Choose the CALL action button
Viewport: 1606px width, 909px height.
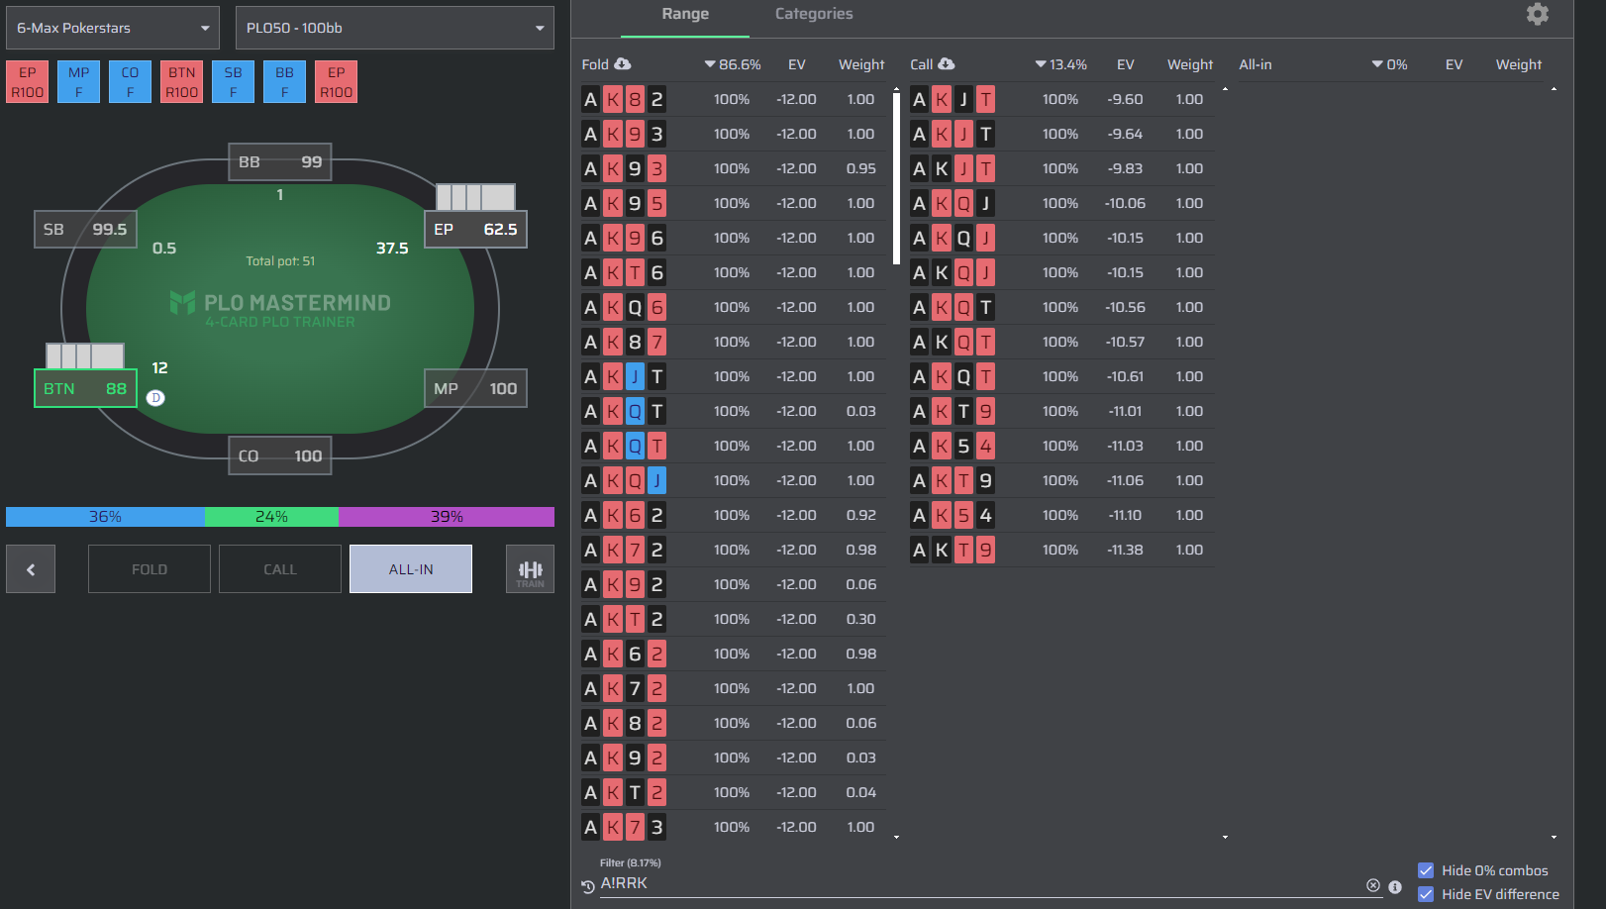[x=280, y=569]
